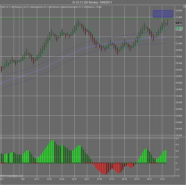This screenshot has height=185, width=186.
Task: Click the 07:06 time axis label
Action: pyautogui.click(x=99, y=179)
